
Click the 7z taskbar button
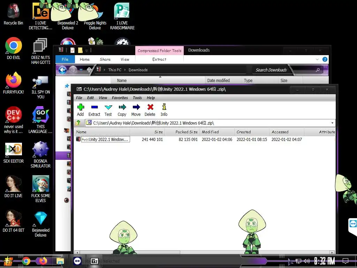click(94, 261)
